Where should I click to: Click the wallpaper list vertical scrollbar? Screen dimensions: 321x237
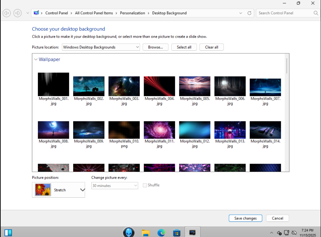click(x=286, y=66)
